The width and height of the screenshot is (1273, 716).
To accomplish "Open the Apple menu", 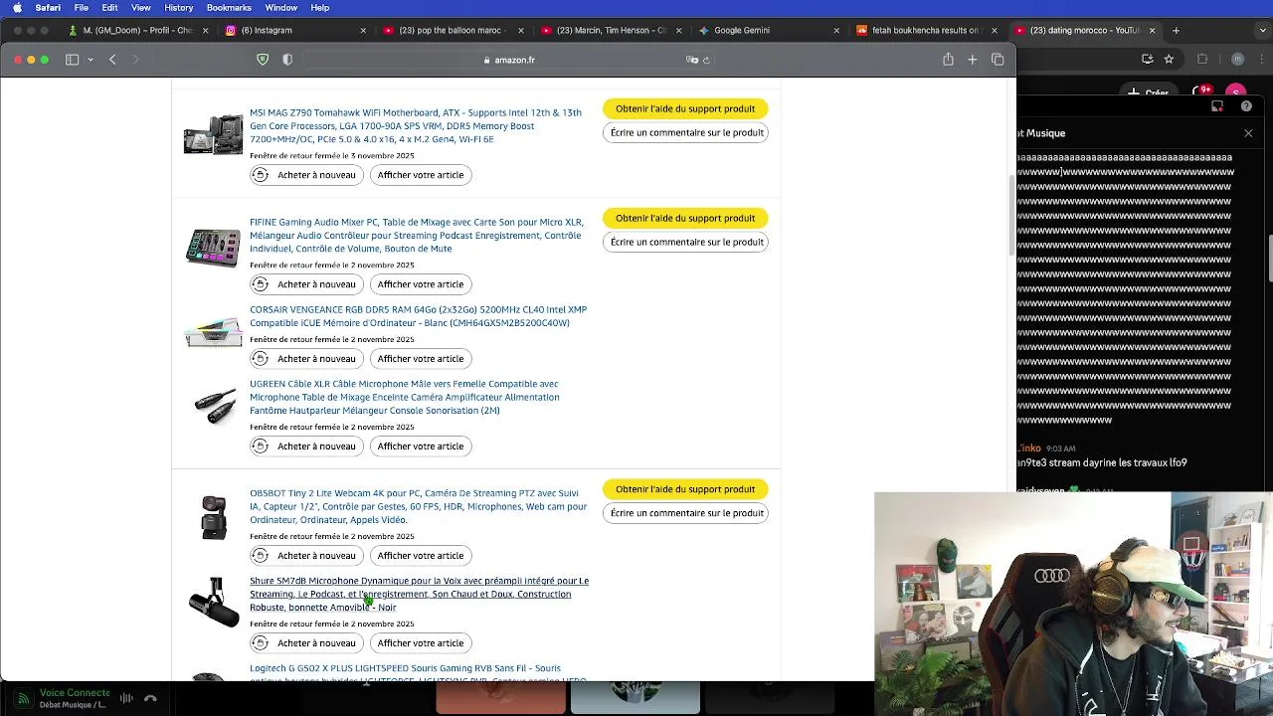I will (x=17, y=8).
